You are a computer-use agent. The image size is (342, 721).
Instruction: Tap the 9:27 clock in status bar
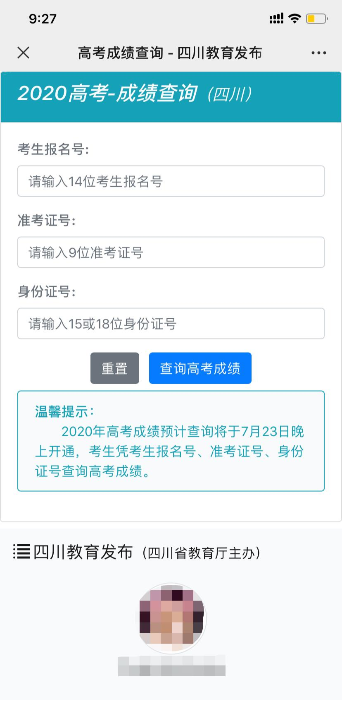tap(43, 19)
